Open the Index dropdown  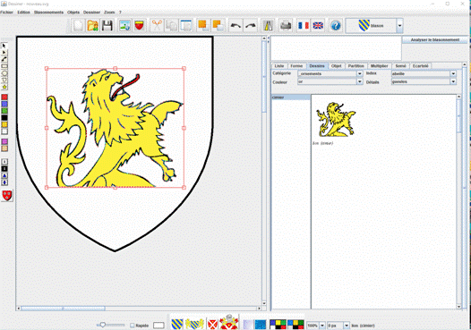[x=453, y=73]
